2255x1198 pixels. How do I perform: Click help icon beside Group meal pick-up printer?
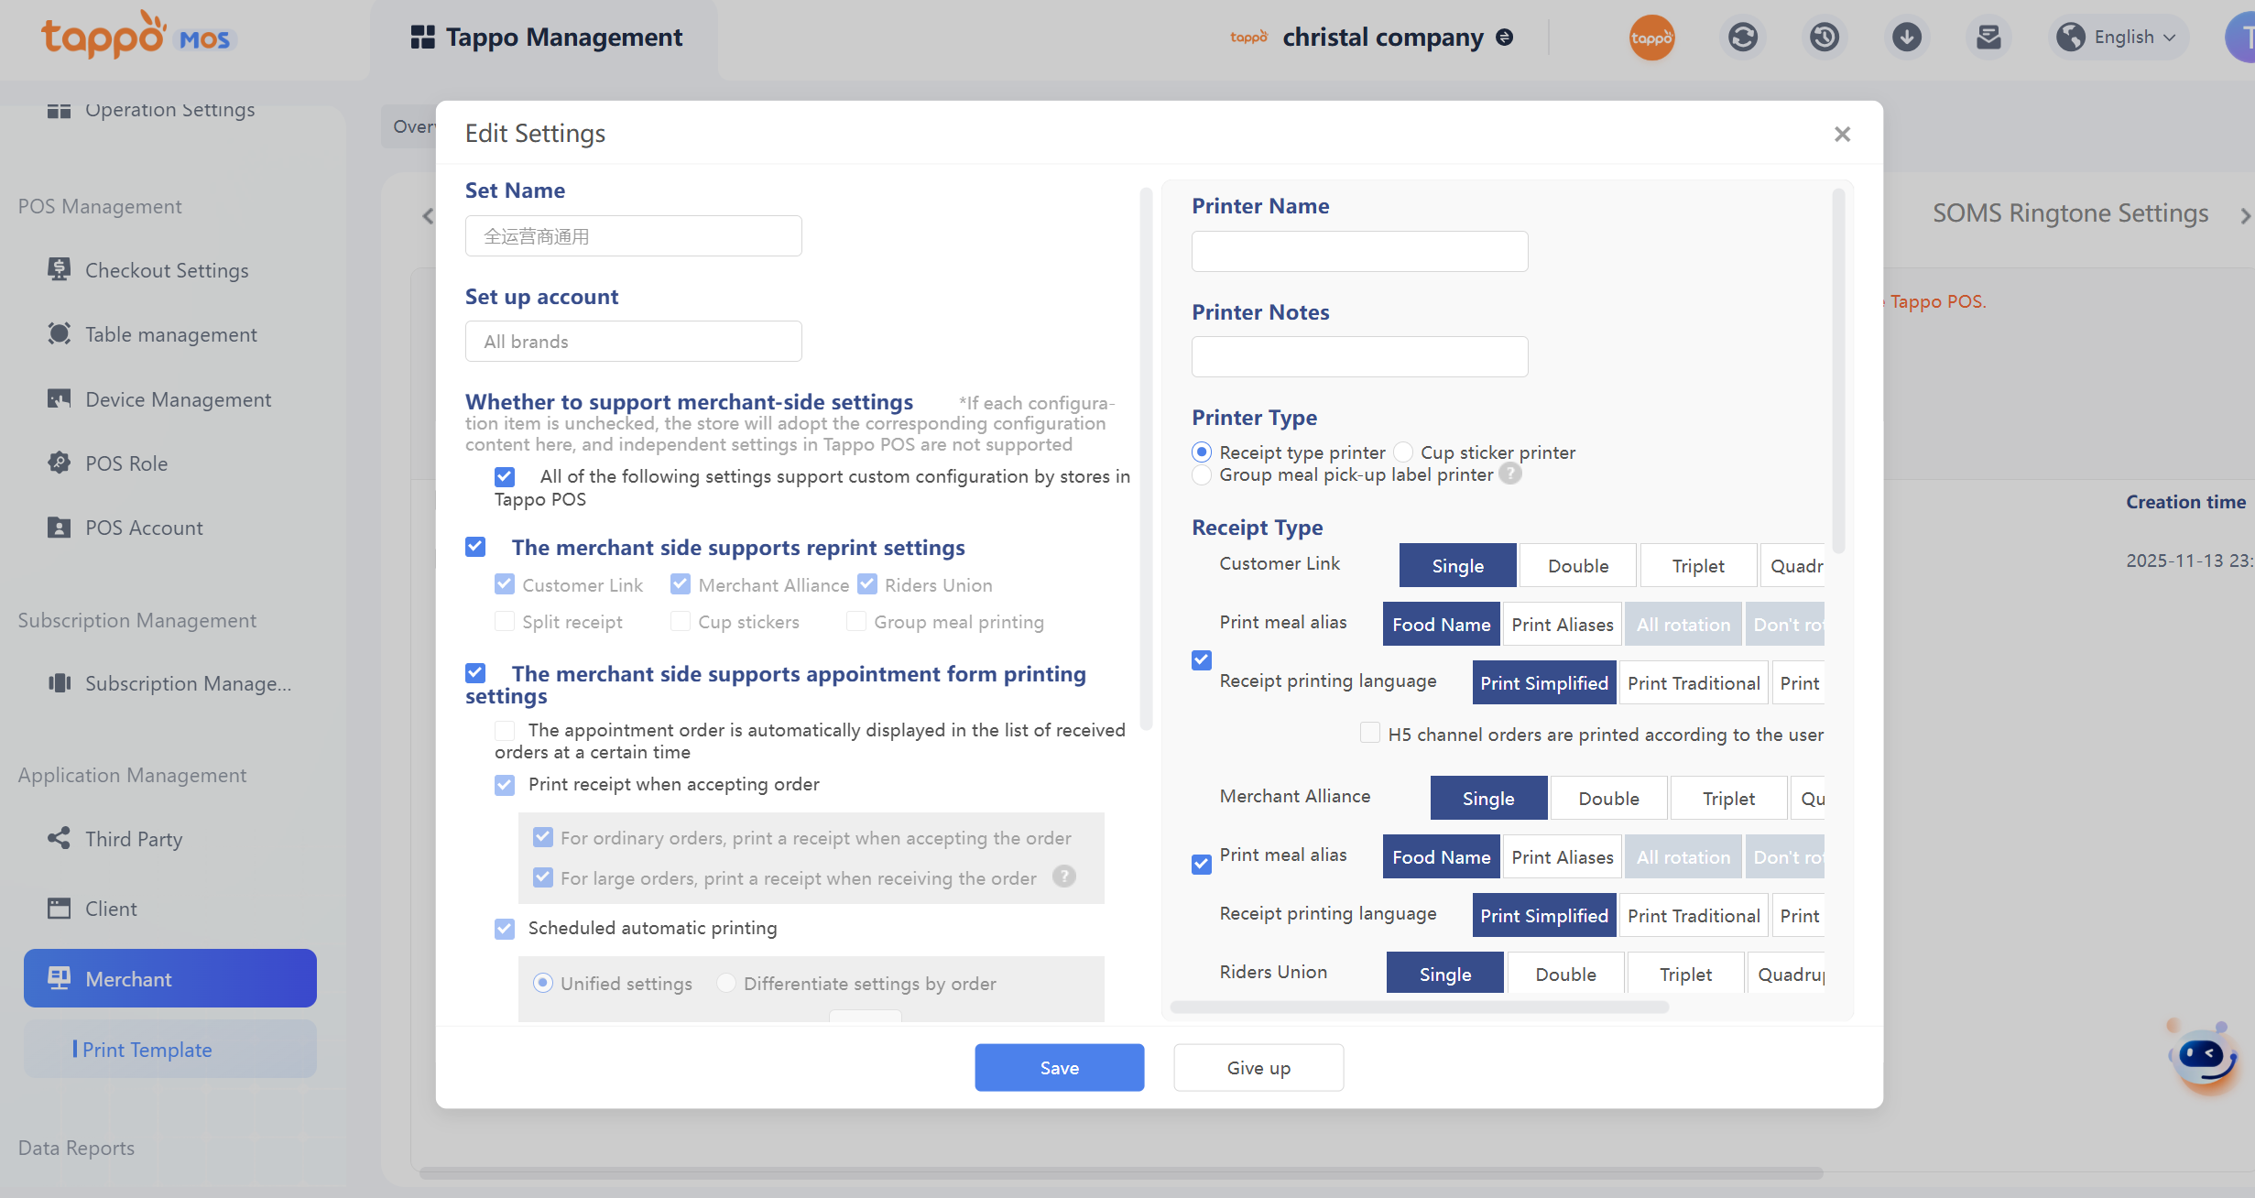1510,474
